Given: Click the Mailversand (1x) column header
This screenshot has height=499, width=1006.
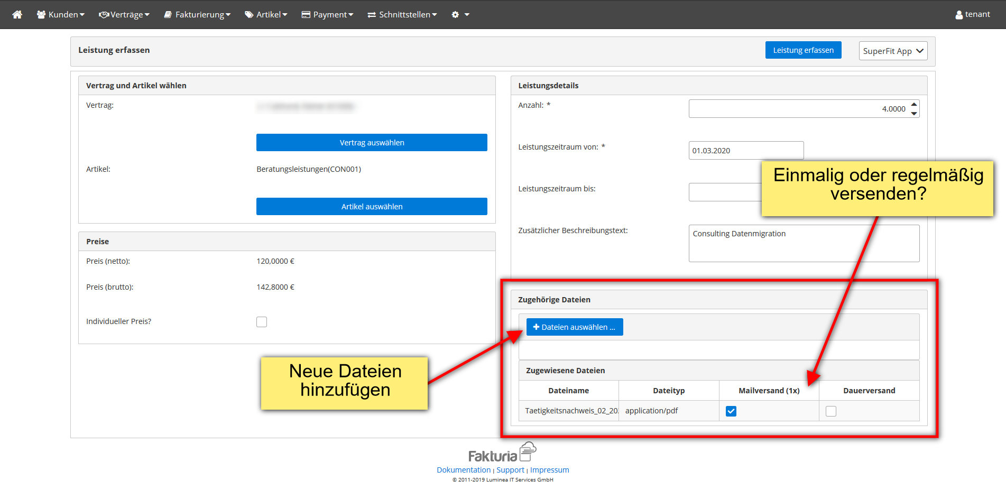Looking at the screenshot, I should coord(769,391).
